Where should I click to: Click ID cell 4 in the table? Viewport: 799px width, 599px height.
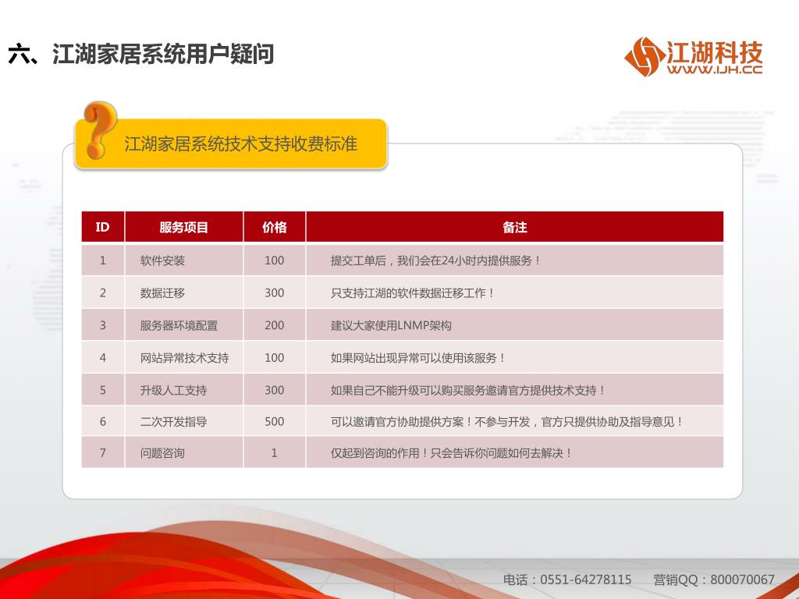(102, 358)
